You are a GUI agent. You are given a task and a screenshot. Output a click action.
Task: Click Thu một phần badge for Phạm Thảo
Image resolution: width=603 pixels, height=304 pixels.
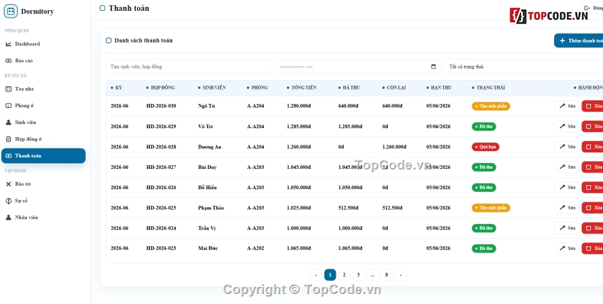coord(491,208)
